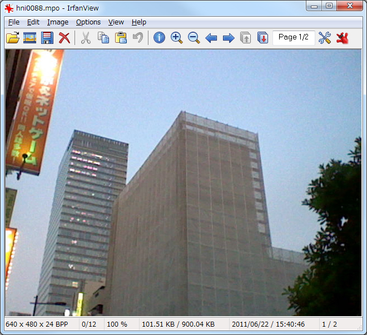Click the IrfanView title bar logo
The width and height of the screenshot is (367, 335).
click(9, 8)
